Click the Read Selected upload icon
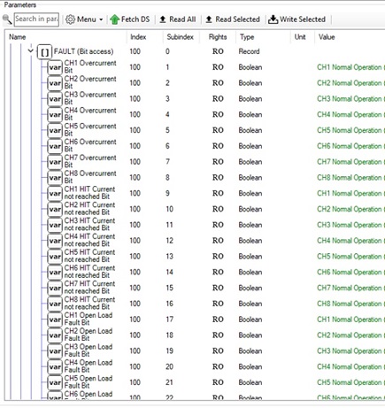The width and height of the screenshot is (385, 408). 209,19
